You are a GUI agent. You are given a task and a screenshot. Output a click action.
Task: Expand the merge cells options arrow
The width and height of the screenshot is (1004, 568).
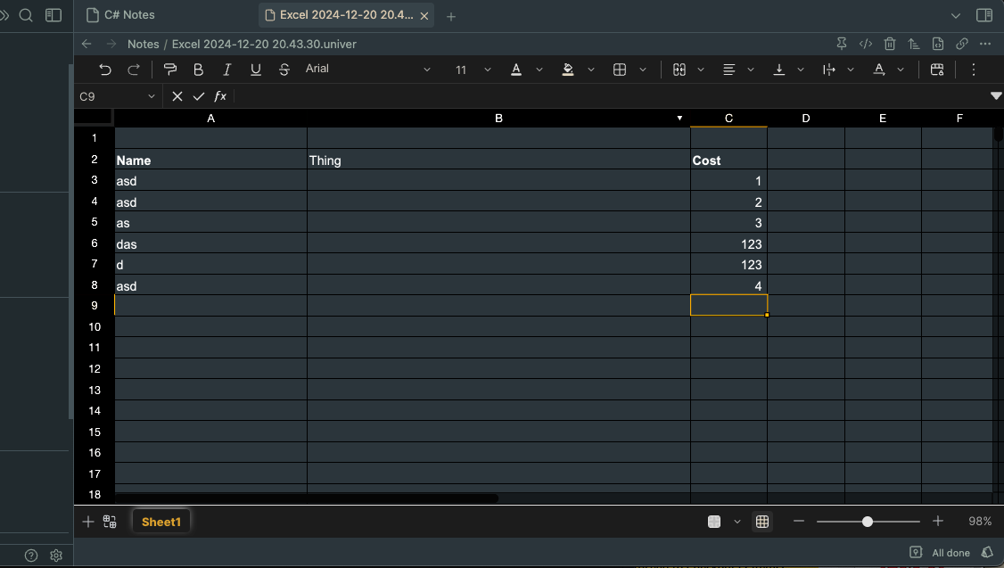point(701,70)
